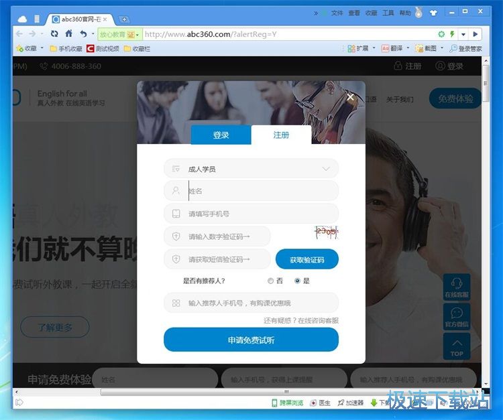Click the green lightning speed-mode icon
The height and width of the screenshot is (420, 503).
[x=452, y=34]
